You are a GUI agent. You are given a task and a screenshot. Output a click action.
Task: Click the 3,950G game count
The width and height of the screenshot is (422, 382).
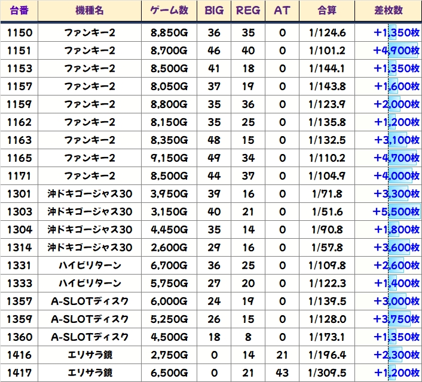click(169, 194)
